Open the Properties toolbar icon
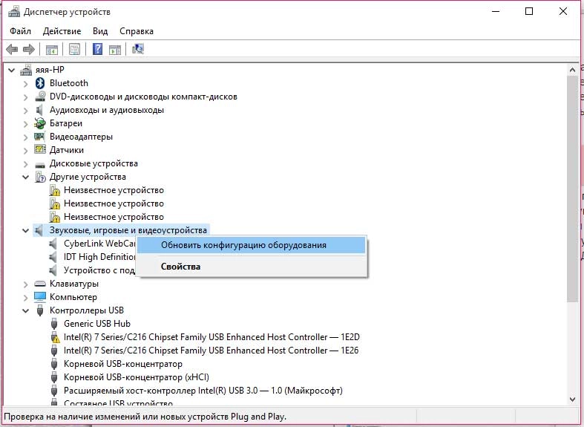Screen dimensions: 584x427 point(74,49)
